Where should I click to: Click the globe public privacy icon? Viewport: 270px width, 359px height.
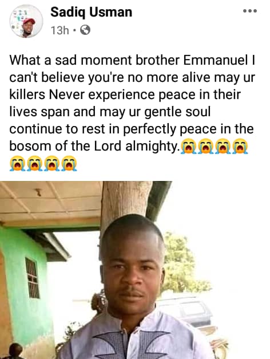tap(85, 30)
